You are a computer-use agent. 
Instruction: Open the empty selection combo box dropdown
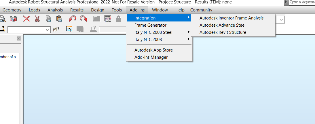[48, 29]
